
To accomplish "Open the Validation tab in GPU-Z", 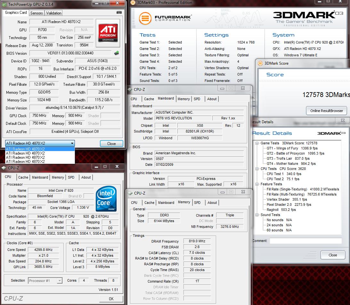I will pos(53,13).
